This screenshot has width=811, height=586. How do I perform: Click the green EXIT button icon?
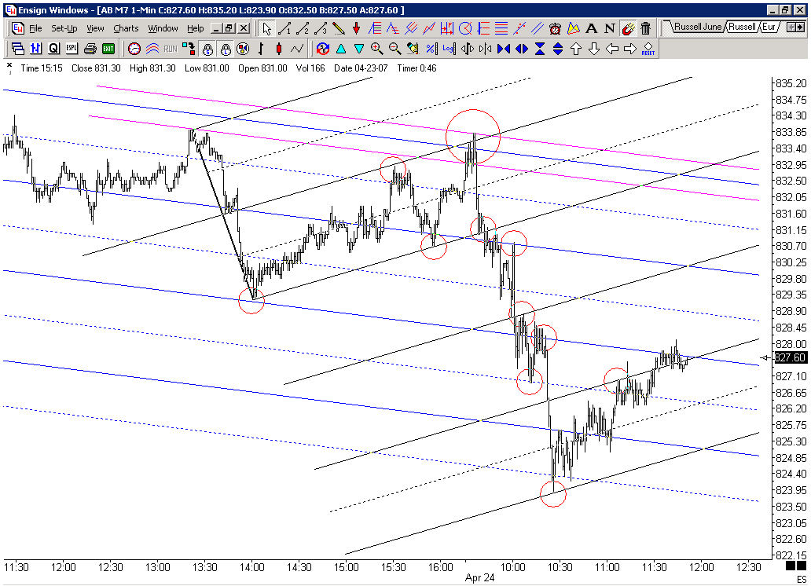point(108,49)
